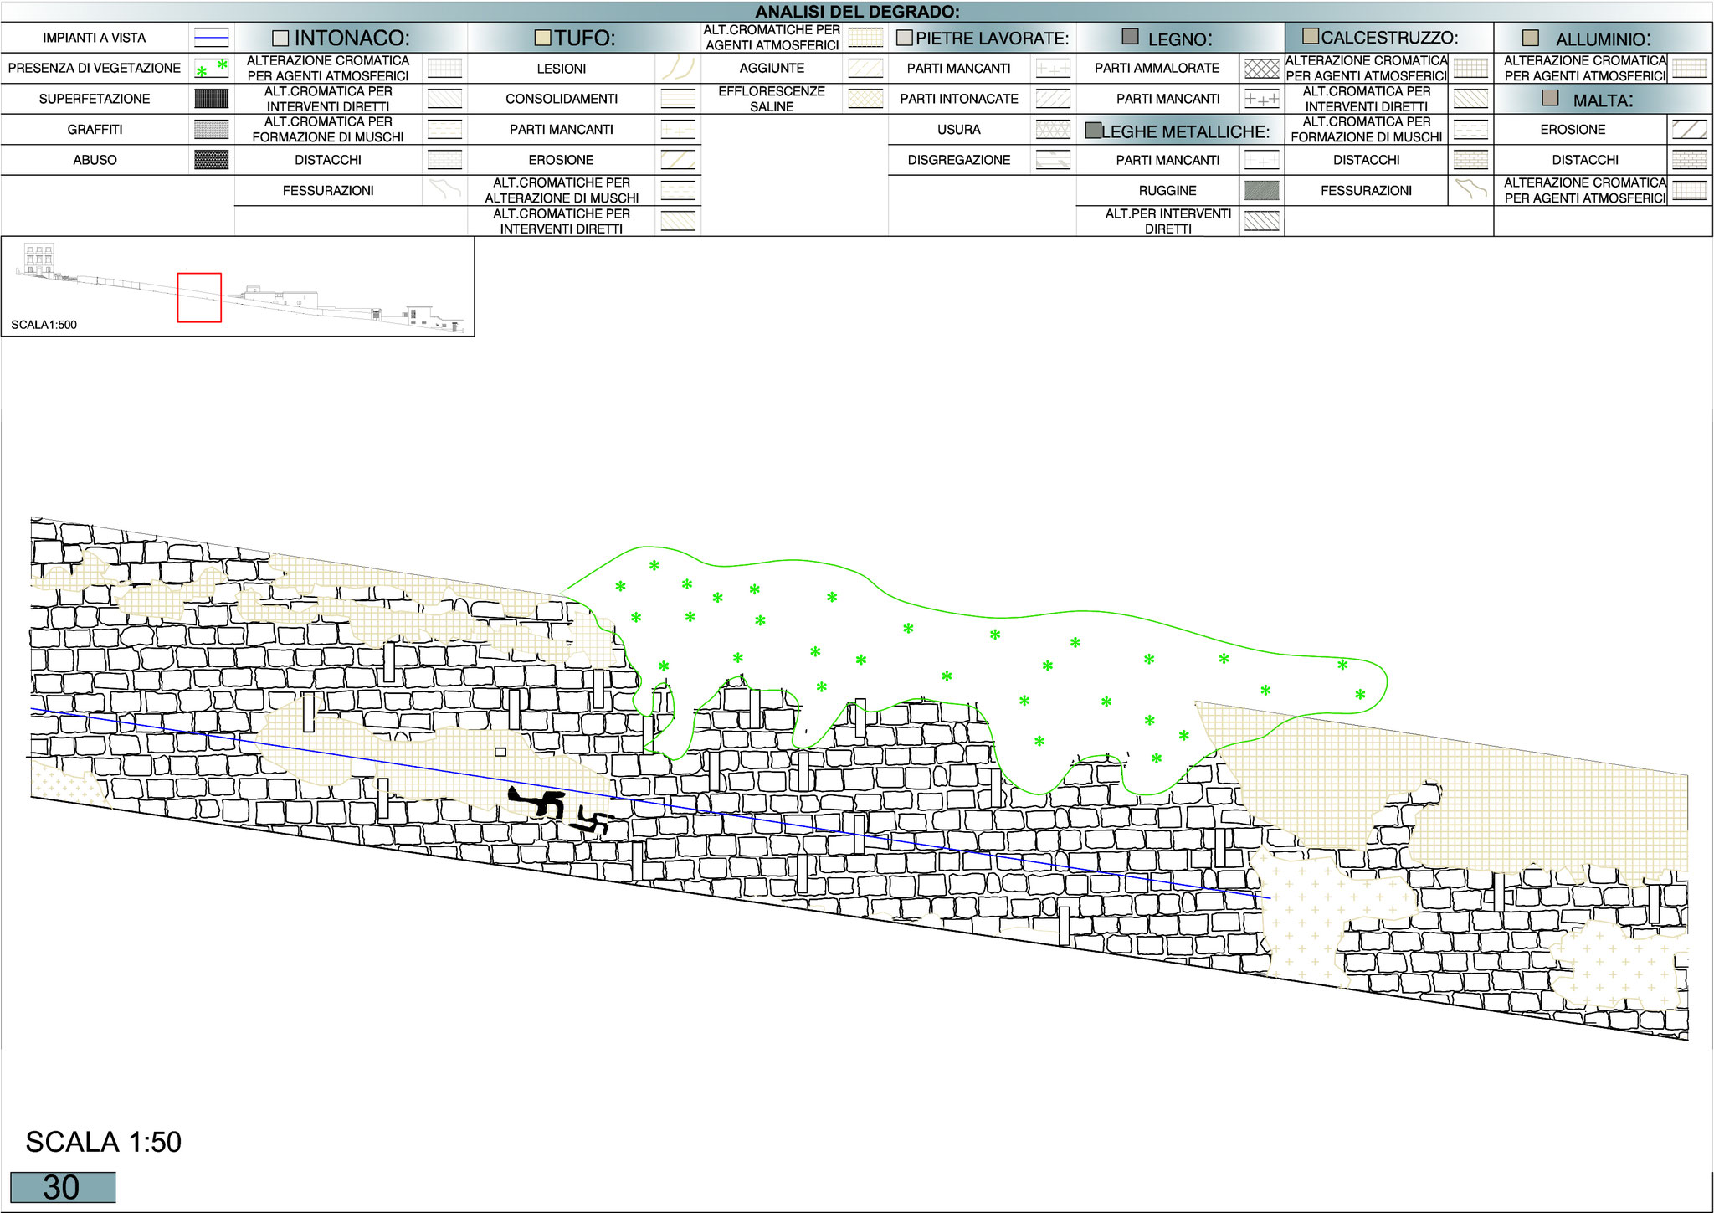
Task: Select the Lesioni curved line swatch
Action: pyautogui.click(x=677, y=69)
